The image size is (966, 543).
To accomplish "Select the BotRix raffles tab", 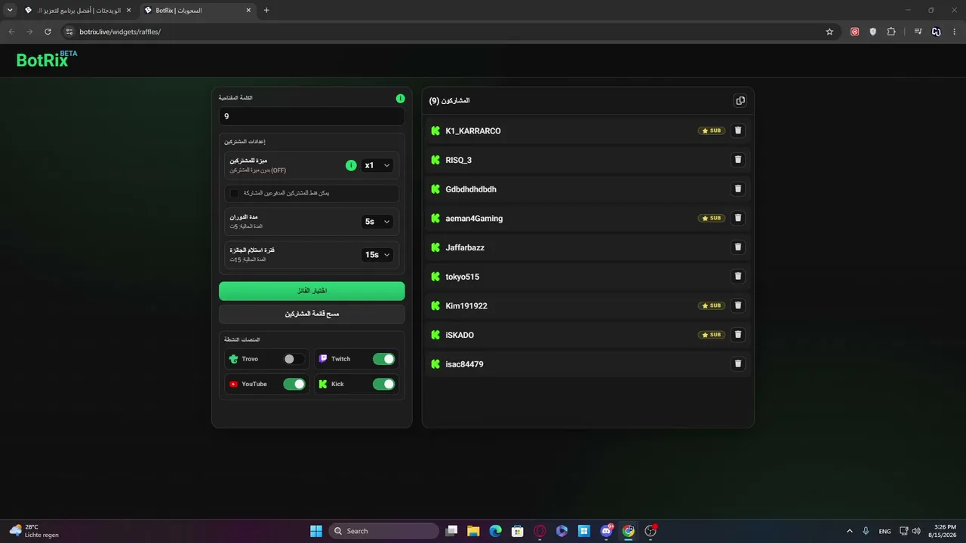I will click(x=198, y=11).
